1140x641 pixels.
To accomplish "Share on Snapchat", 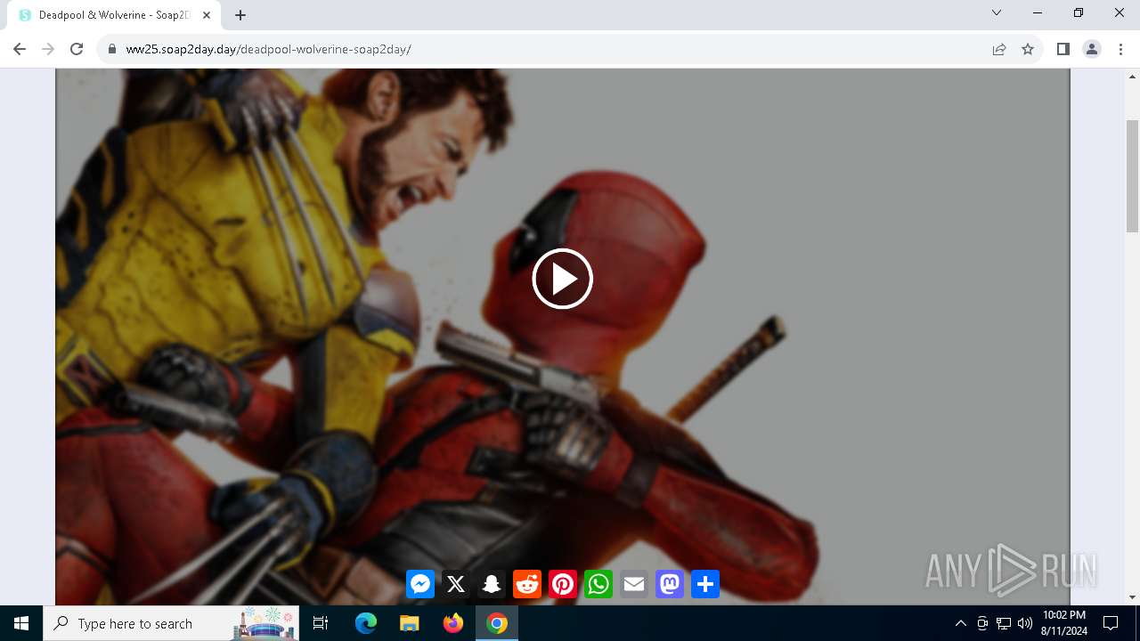I will 492,584.
